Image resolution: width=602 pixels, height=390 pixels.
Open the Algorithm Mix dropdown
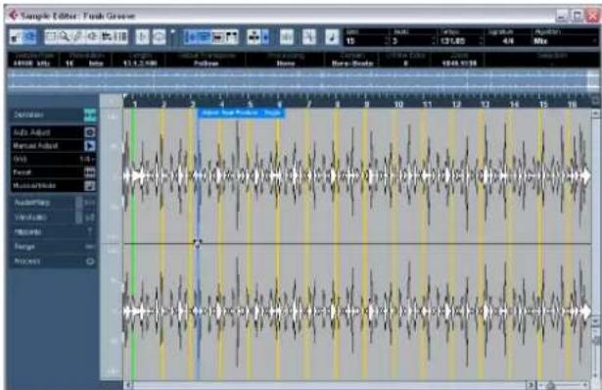pos(565,41)
